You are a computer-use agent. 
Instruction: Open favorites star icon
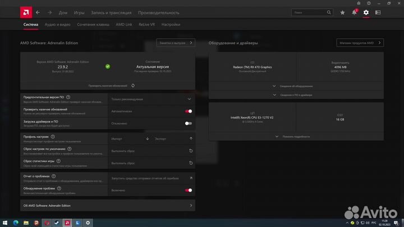tap(342, 12)
